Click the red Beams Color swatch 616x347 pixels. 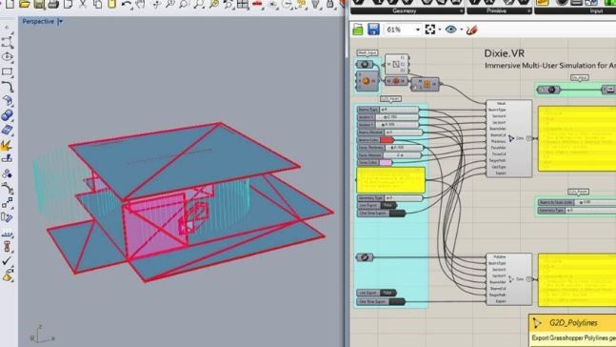click(387, 140)
